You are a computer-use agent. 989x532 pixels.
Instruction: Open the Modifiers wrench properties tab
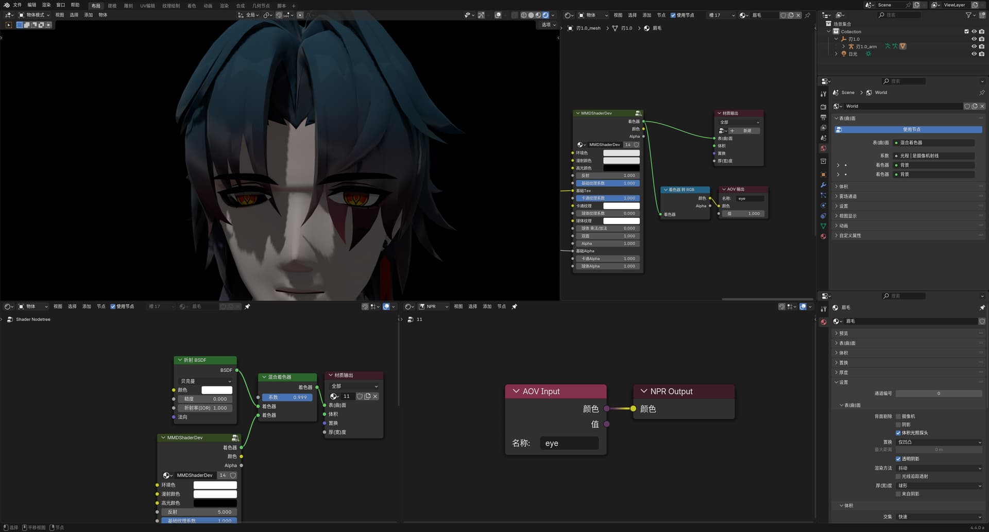tap(823, 185)
